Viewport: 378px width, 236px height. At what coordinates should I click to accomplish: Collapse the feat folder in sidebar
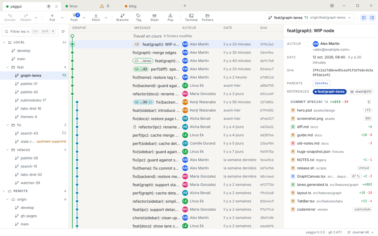click(x=7, y=67)
